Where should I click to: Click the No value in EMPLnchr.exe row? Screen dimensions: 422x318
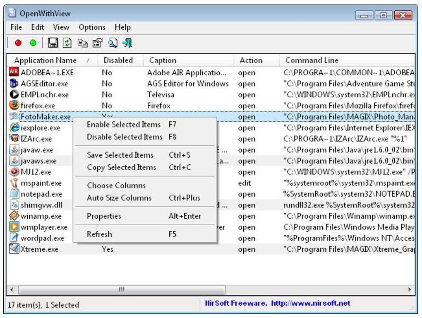coord(107,94)
